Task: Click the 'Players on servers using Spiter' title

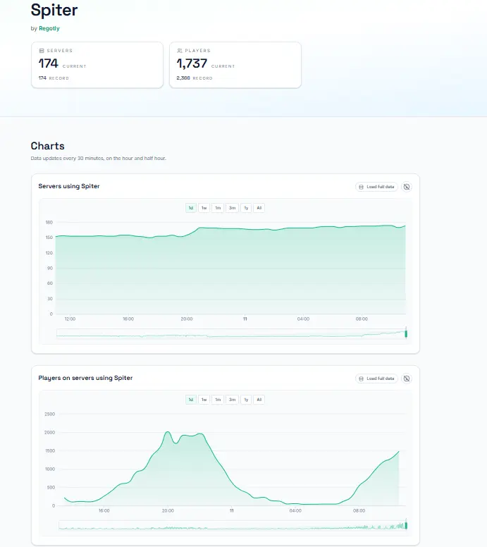Action: tap(85, 378)
